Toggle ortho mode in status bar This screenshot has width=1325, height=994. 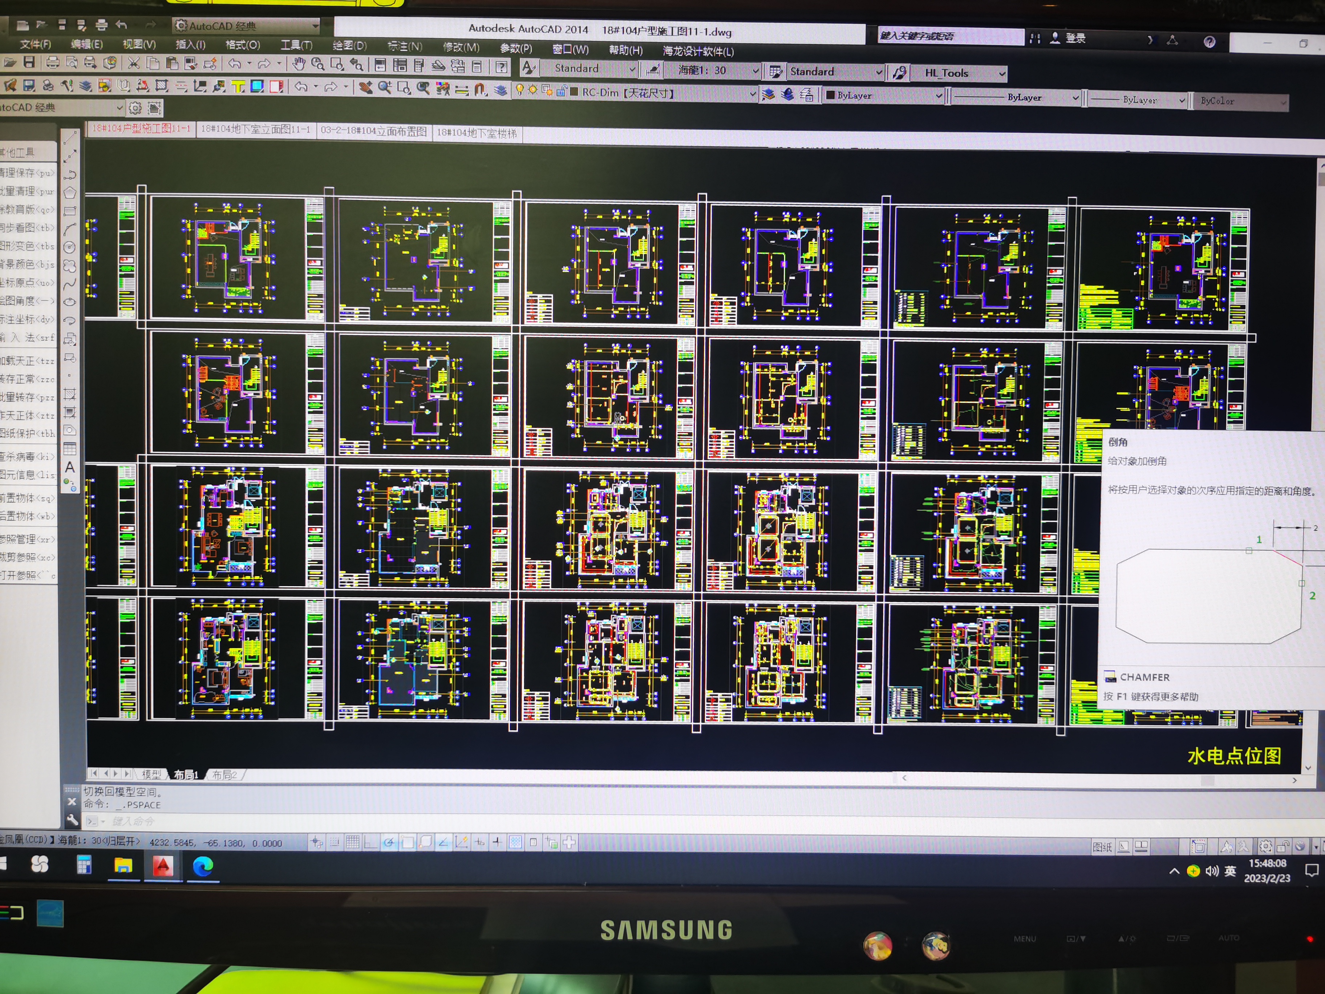pyautogui.click(x=371, y=843)
